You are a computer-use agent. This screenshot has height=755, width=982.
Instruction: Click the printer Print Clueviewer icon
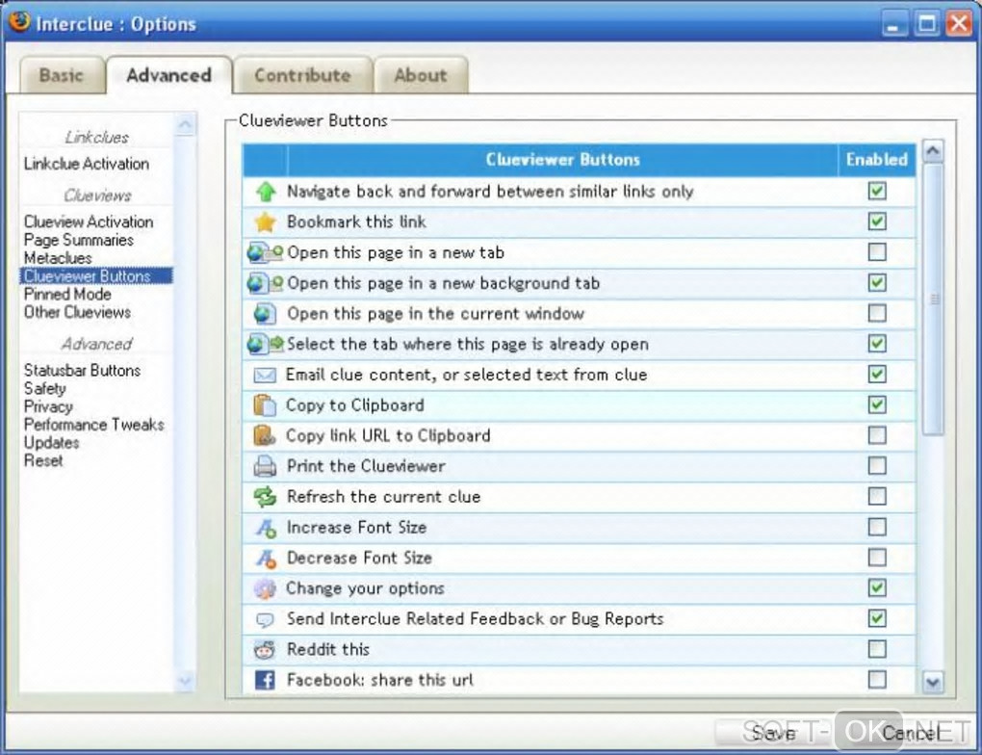point(265,466)
